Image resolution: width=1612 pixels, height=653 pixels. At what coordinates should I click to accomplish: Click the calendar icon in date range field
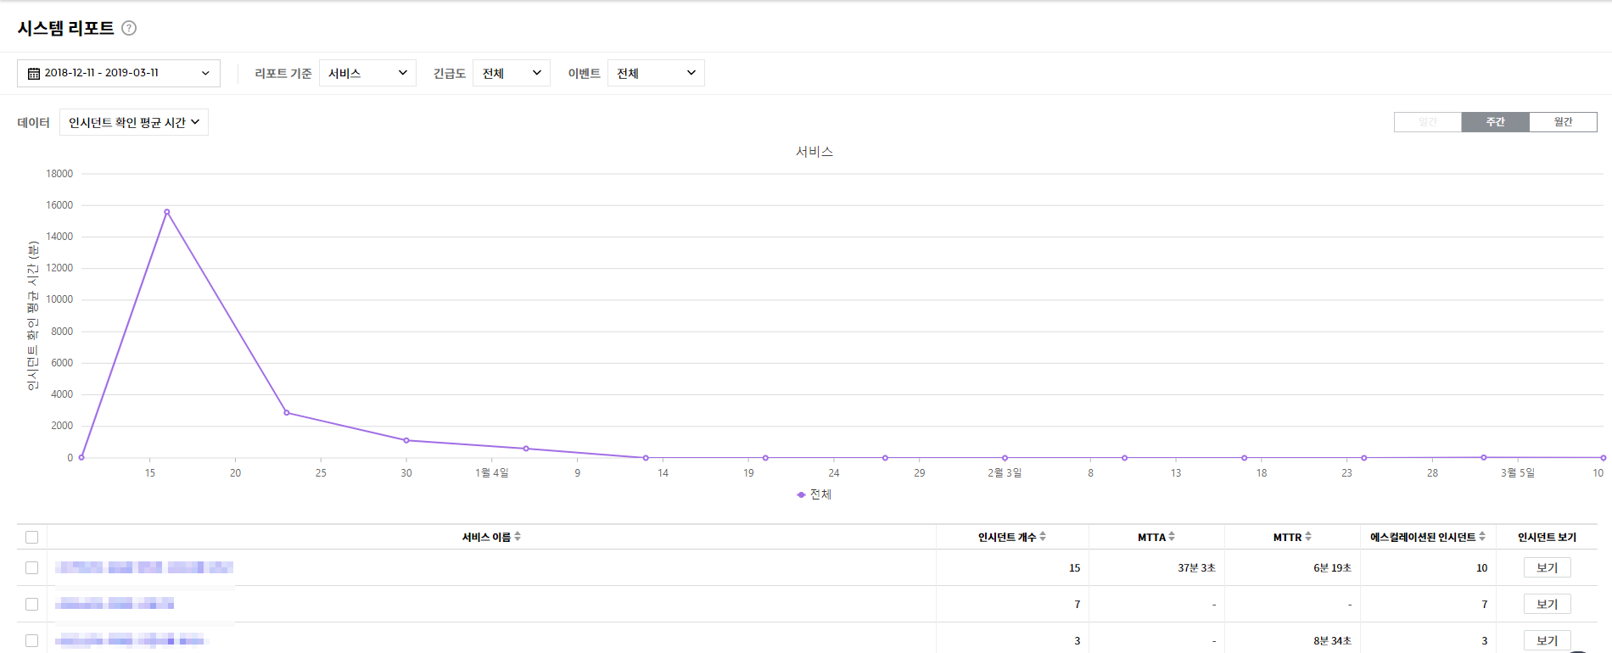coord(34,74)
